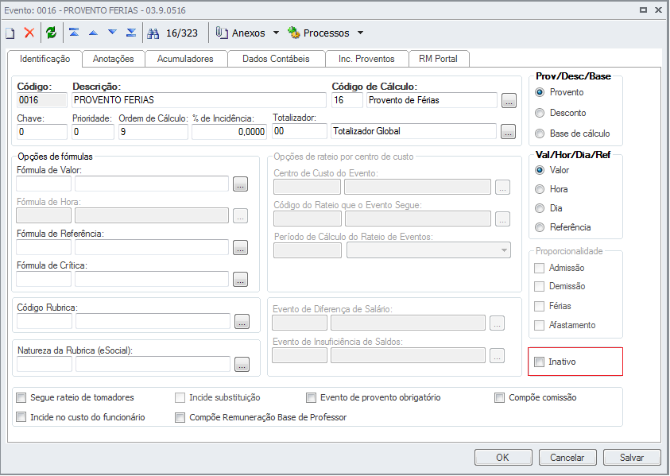The width and height of the screenshot is (670, 476).
Task: Jump to the first record
Action: tap(74, 33)
